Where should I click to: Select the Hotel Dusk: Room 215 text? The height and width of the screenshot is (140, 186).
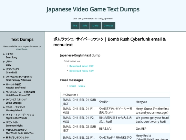coord(18,95)
